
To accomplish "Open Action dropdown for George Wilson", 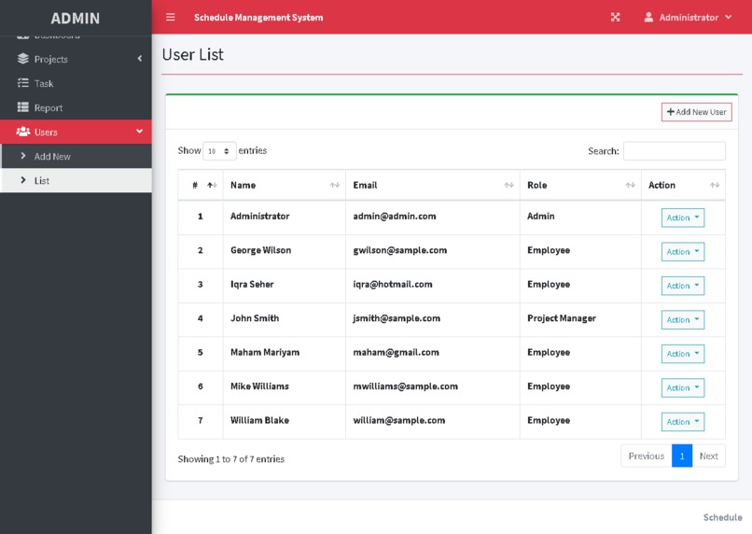I will pyautogui.click(x=682, y=252).
